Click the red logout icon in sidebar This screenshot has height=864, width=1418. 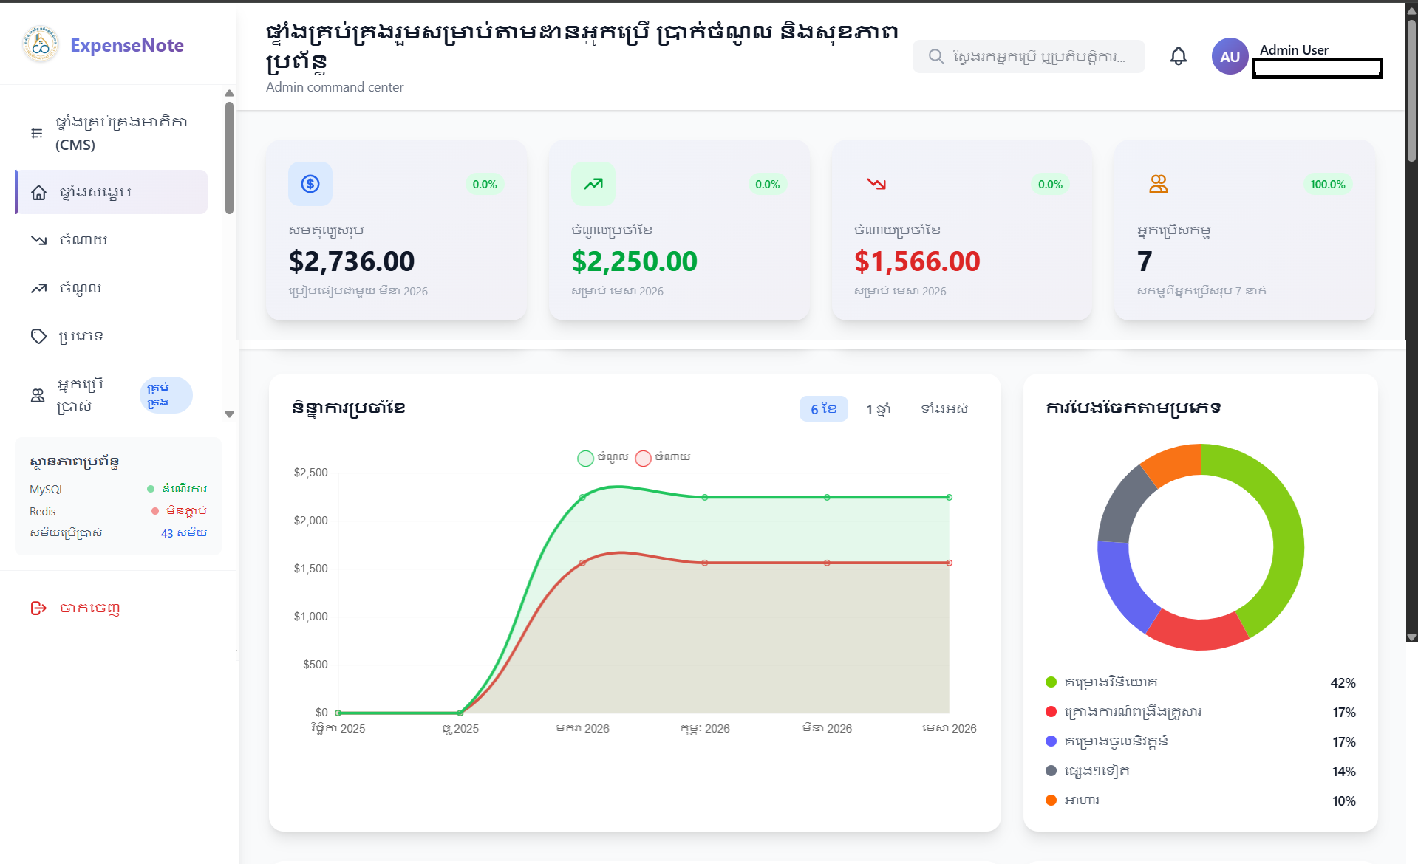tap(38, 608)
